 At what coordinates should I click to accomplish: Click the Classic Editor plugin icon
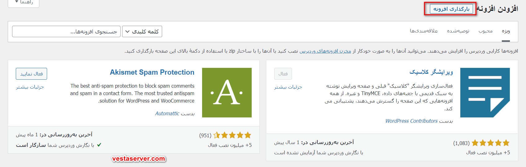485,93
